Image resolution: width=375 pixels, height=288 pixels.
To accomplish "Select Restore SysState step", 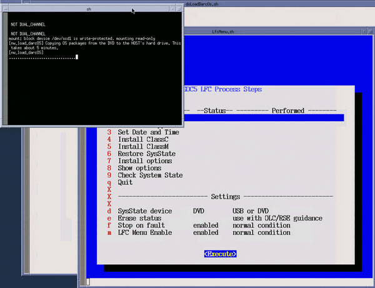I will [x=146, y=154].
